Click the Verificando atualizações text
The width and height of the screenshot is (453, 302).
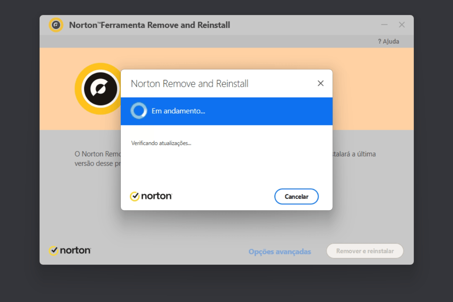(x=160, y=143)
